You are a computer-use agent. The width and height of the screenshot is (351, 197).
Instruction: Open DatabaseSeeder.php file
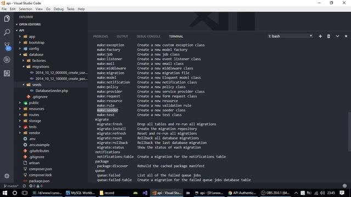tap(51, 91)
